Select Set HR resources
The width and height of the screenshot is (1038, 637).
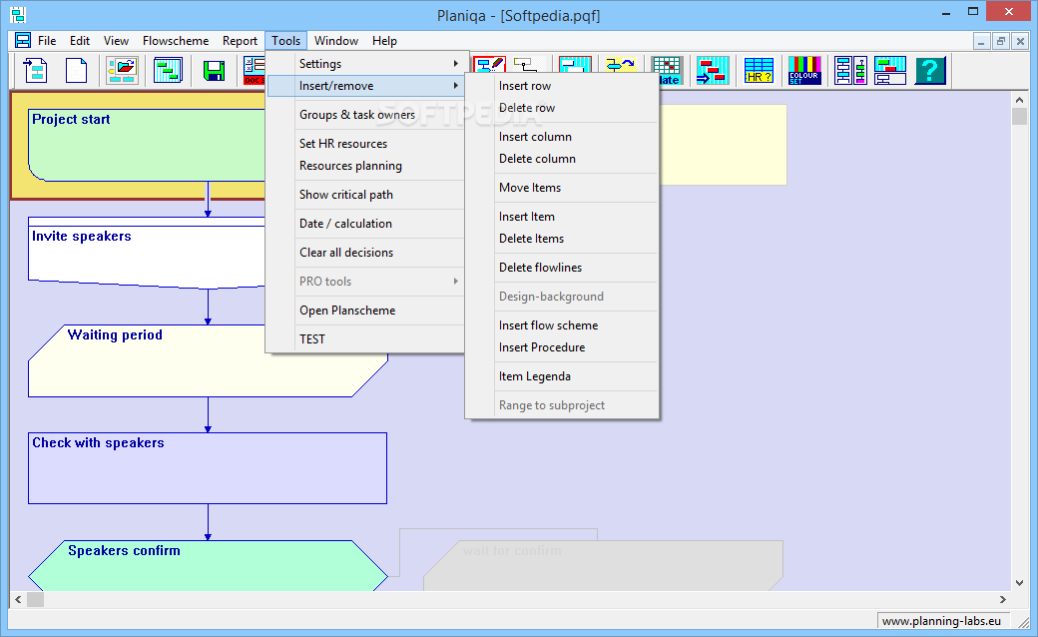366,144
